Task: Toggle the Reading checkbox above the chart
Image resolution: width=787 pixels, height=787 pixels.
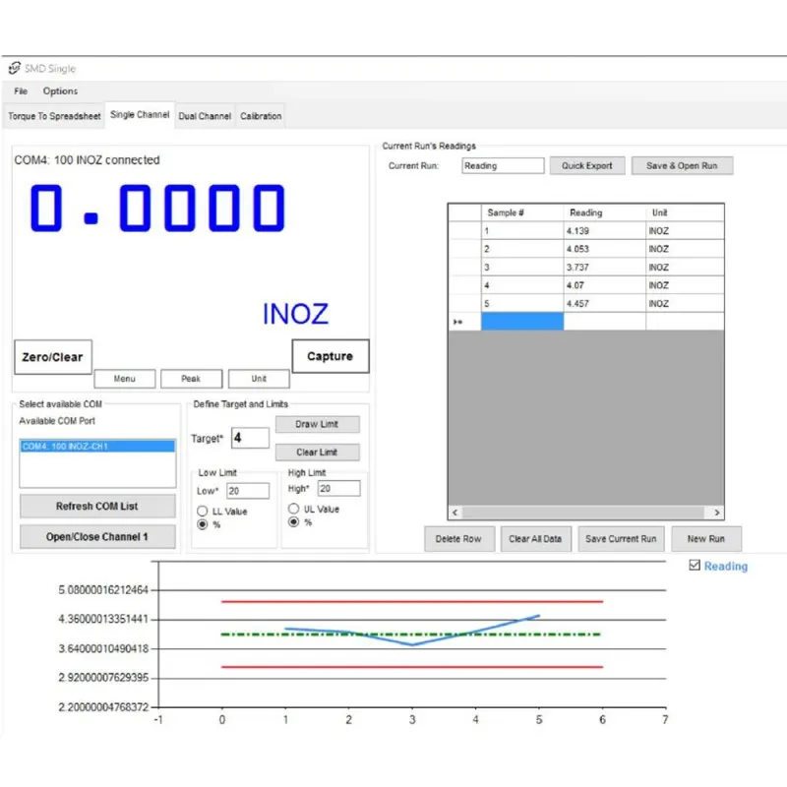Action: pyautogui.click(x=693, y=566)
